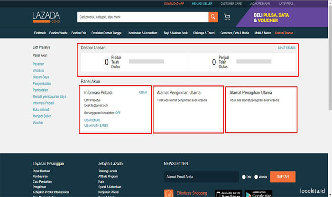Open Customer Care link
Viewport: 332px width, 197px height.
[231, 4]
